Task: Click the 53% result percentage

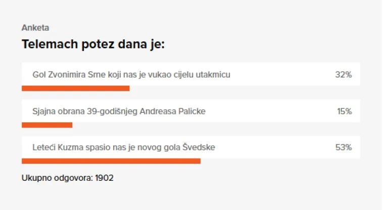Action: pos(343,148)
